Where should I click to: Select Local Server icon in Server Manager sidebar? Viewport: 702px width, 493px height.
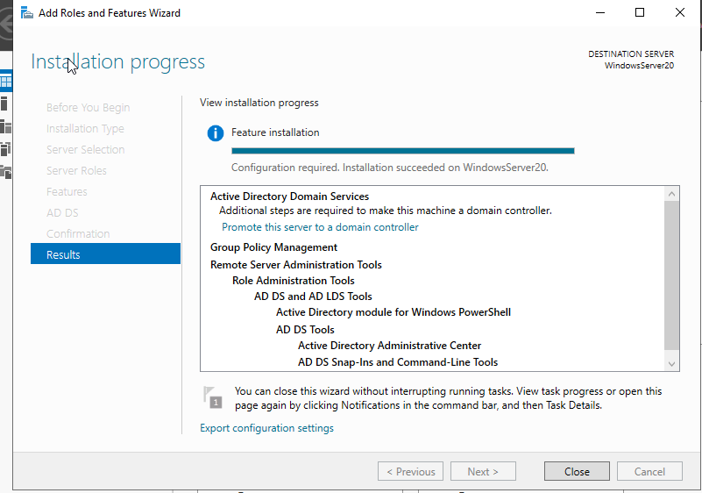pyautogui.click(x=4, y=104)
